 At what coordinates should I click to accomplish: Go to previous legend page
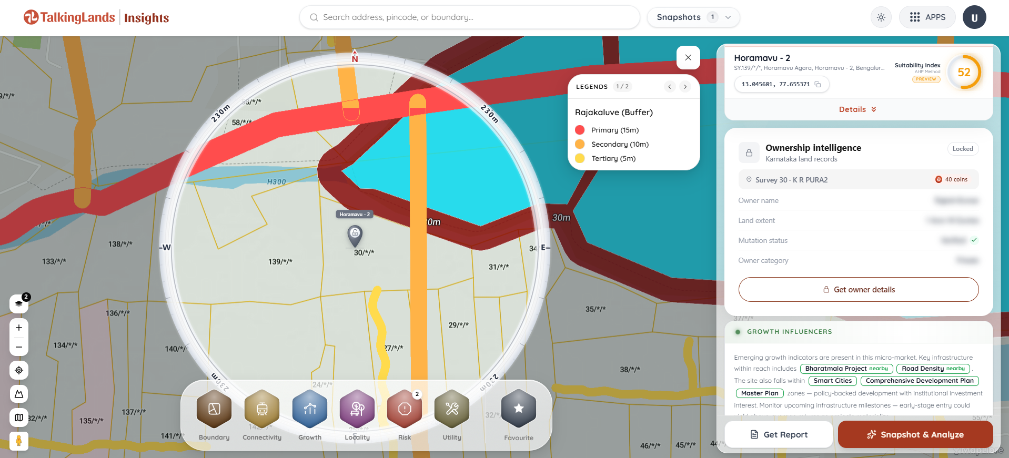click(670, 87)
